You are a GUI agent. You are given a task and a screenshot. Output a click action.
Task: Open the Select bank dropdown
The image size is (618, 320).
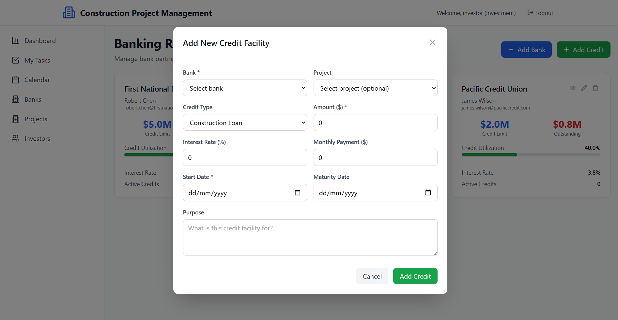pyautogui.click(x=245, y=88)
